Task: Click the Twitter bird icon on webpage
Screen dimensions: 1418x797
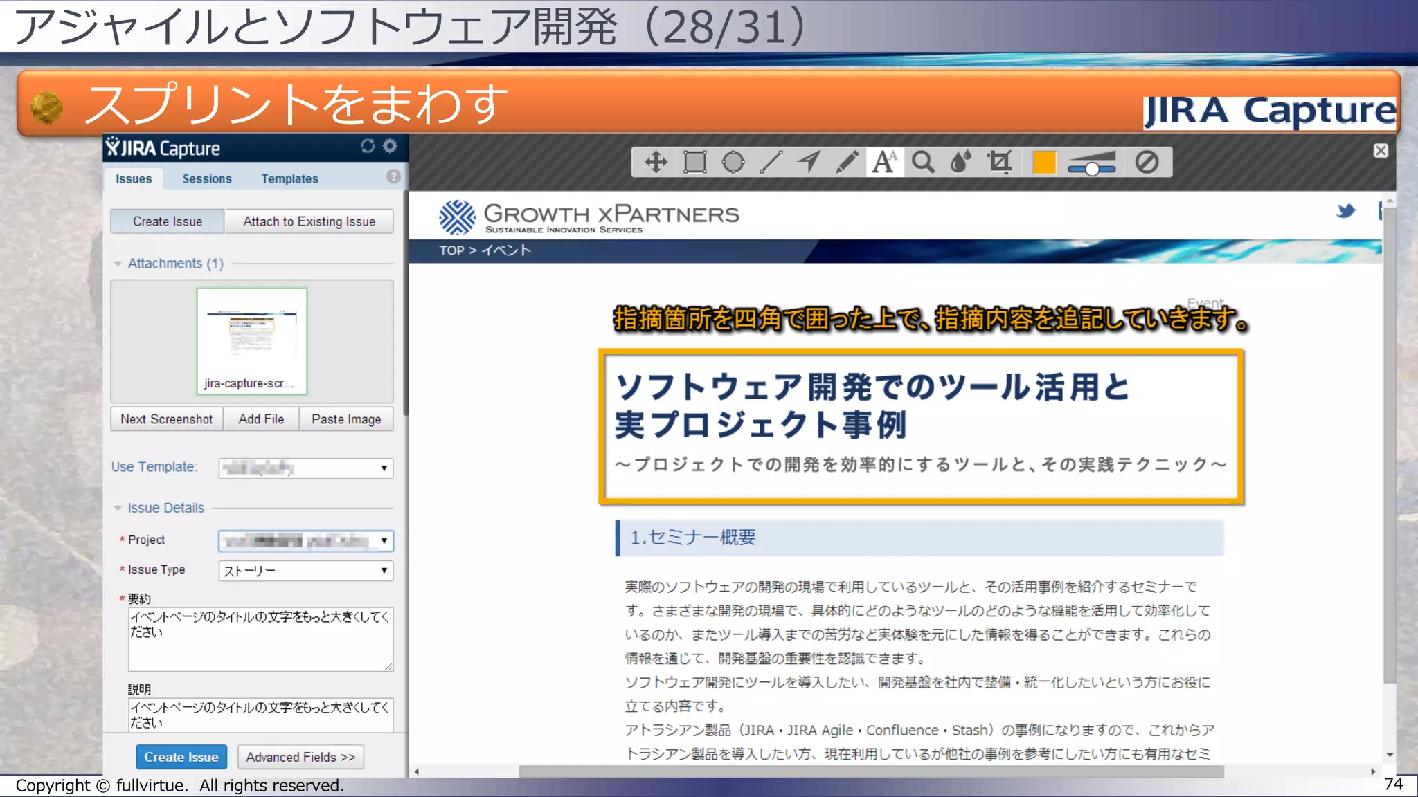Action: pyautogui.click(x=1345, y=211)
